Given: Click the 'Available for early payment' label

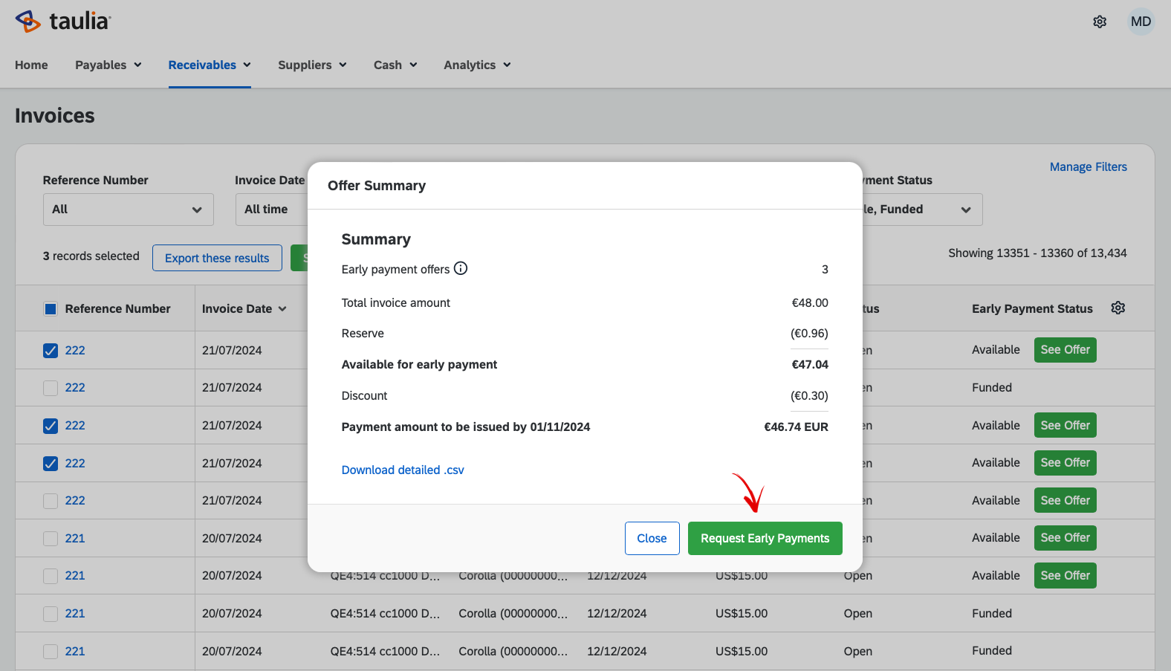Looking at the screenshot, I should coord(419,364).
